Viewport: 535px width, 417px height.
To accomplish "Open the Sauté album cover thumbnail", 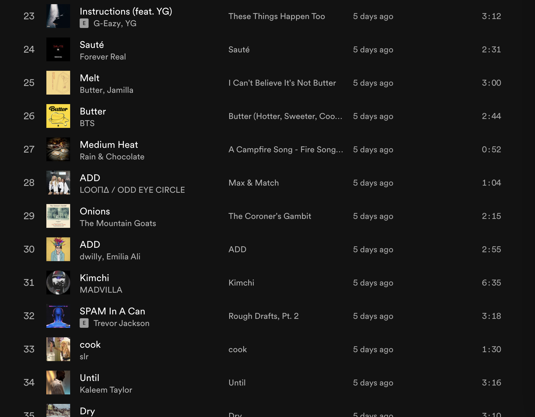I will point(58,49).
